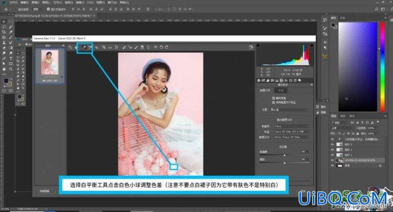Open auto-select 图层 dropdown in options bar
This screenshot has height=212, width=393.
tap(37, 9)
